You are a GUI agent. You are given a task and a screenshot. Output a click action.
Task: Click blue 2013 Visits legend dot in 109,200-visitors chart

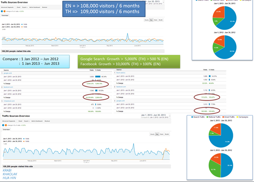(24, 139)
